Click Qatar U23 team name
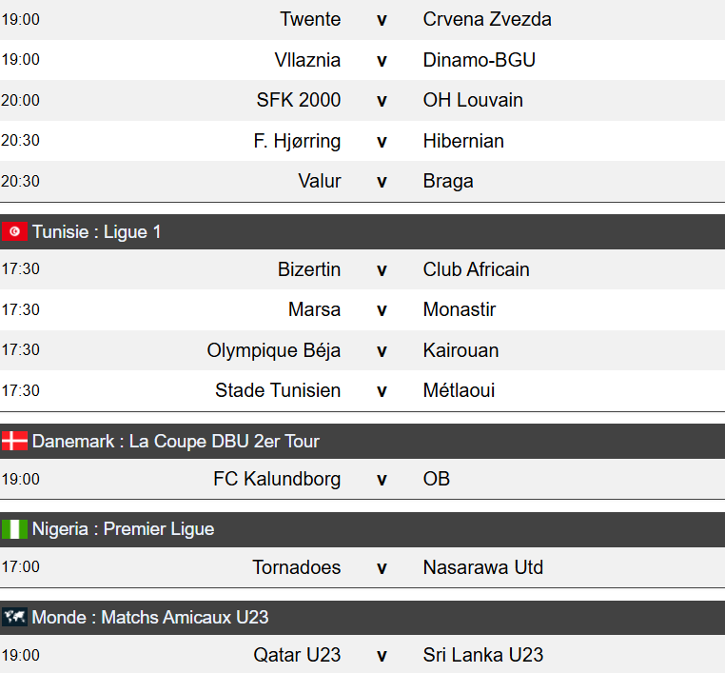The width and height of the screenshot is (725, 673). 297,655
